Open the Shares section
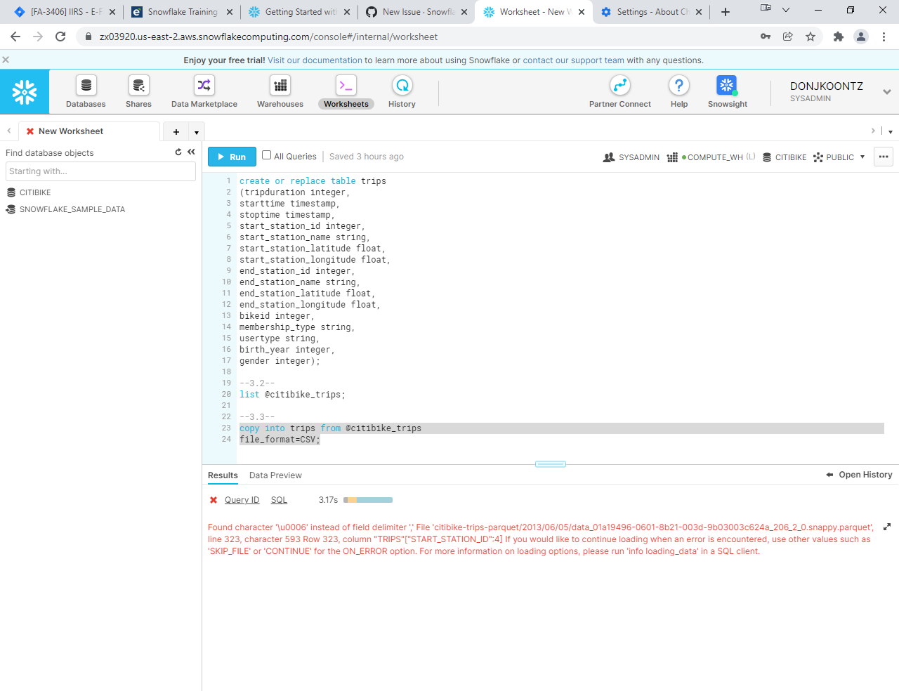Image resolution: width=899 pixels, height=691 pixels. [138, 92]
